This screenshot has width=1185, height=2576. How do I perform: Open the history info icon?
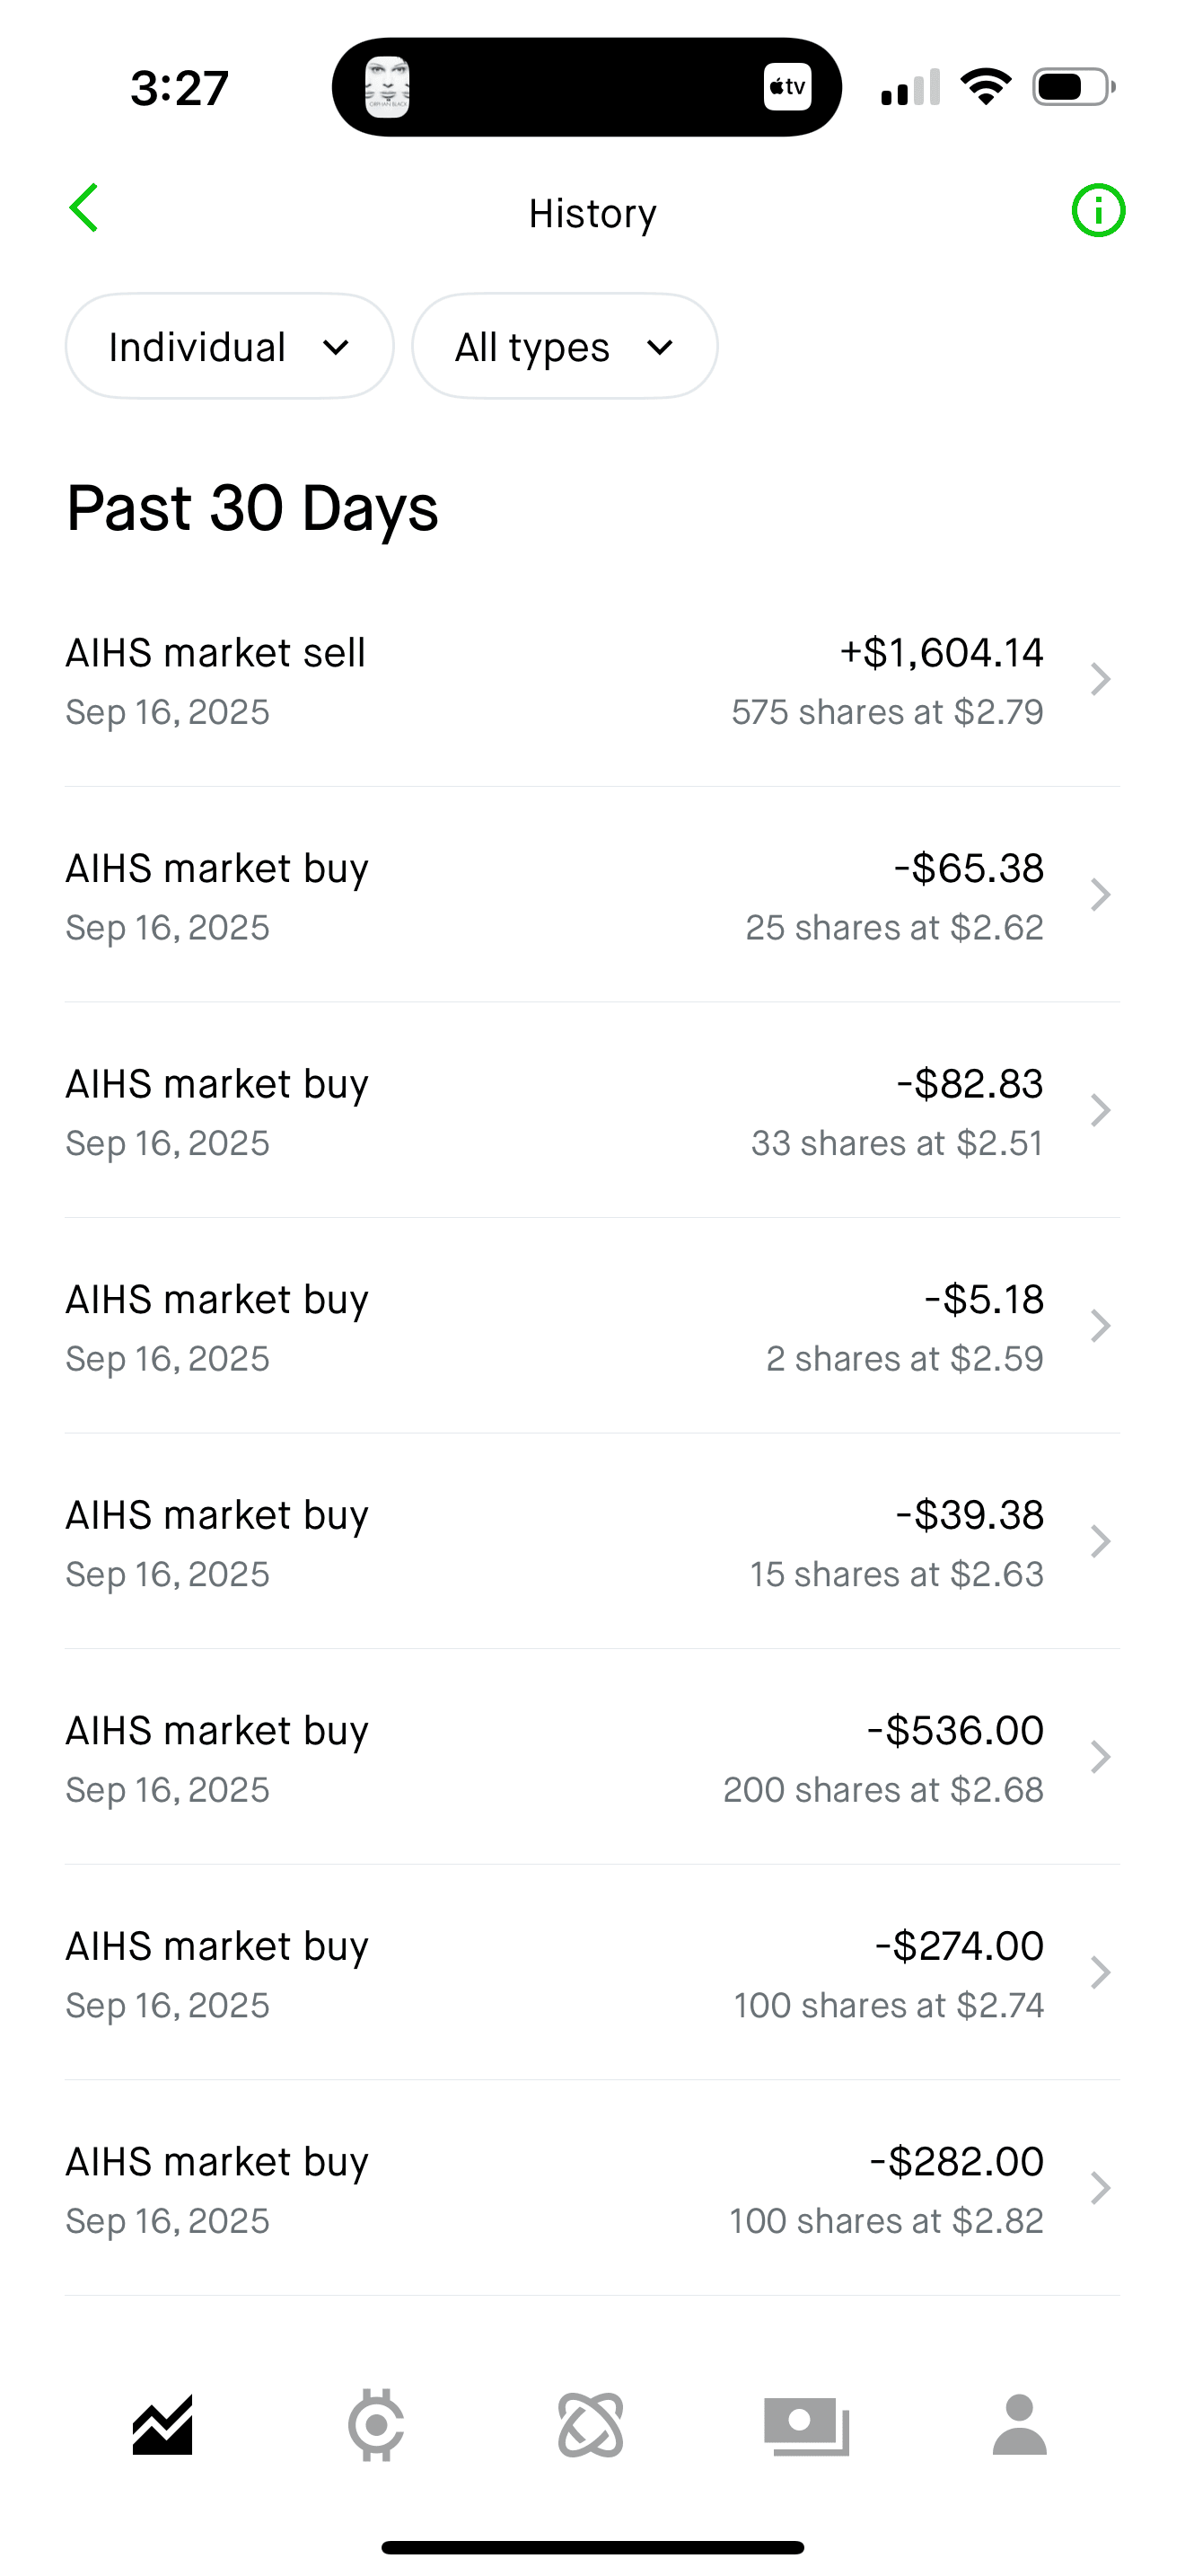click(x=1098, y=211)
